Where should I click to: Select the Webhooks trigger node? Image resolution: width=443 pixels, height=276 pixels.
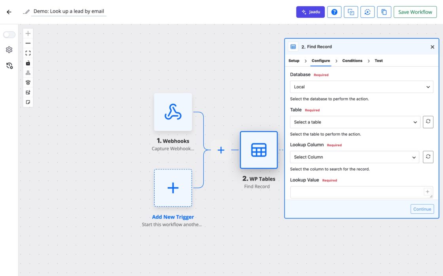click(x=173, y=112)
